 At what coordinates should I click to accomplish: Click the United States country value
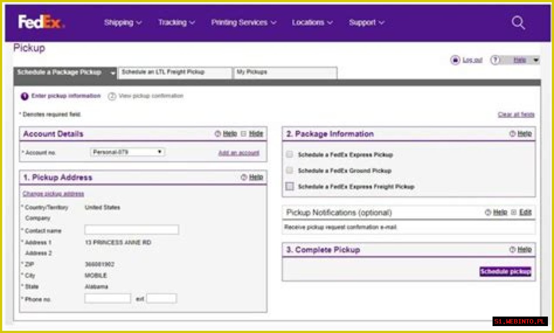[x=103, y=208]
